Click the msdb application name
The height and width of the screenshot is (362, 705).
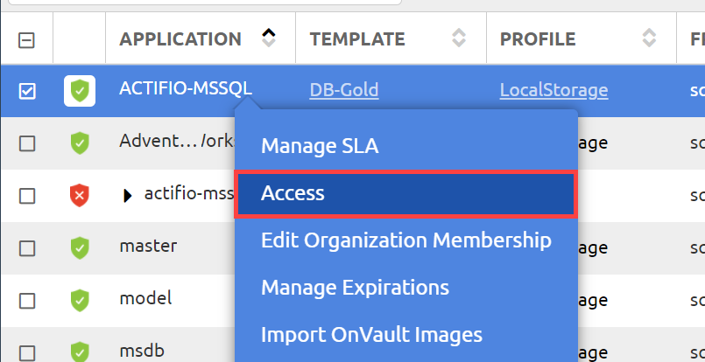tap(142, 351)
